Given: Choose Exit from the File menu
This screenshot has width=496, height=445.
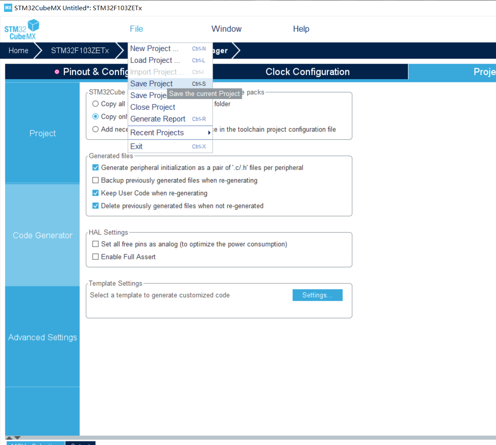Looking at the screenshot, I should [x=170, y=146].
